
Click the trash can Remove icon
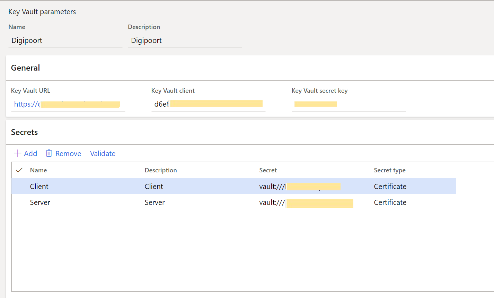[x=49, y=153]
